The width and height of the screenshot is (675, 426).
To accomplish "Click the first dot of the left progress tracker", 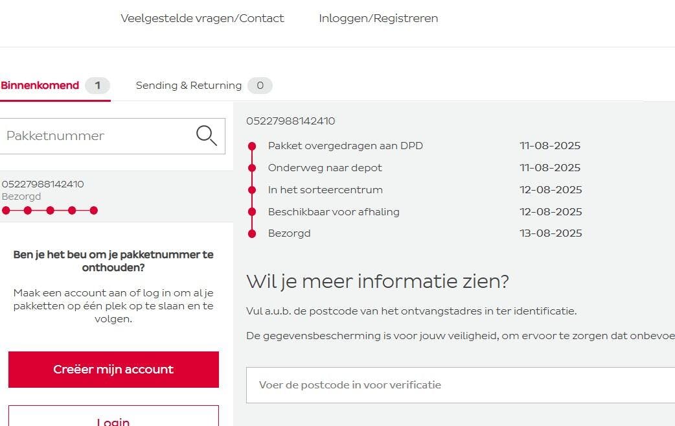I will click(6, 211).
